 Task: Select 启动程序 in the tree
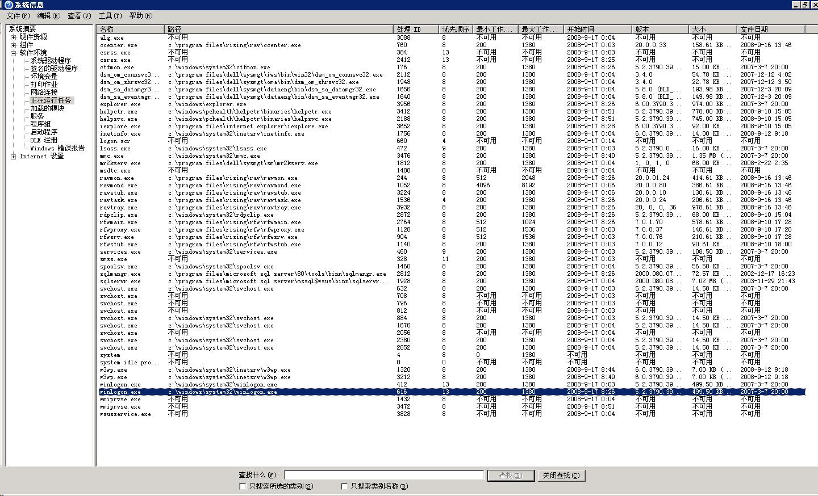click(44, 132)
